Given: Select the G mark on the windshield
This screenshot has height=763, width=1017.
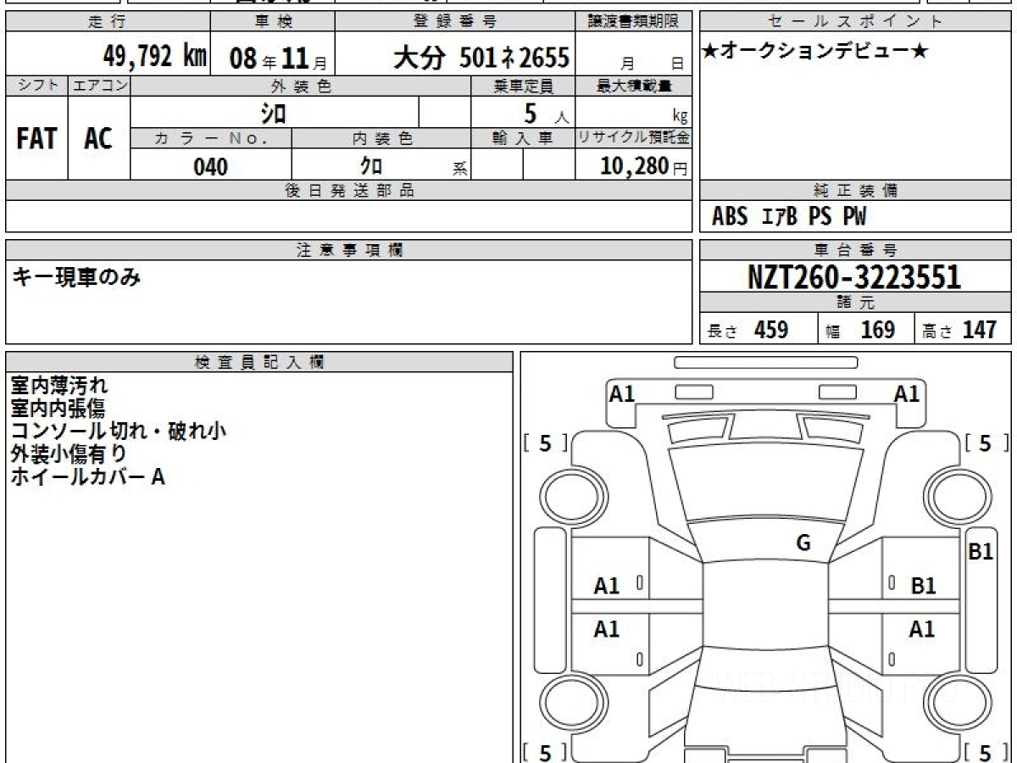Looking at the screenshot, I should click(x=803, y=543).
